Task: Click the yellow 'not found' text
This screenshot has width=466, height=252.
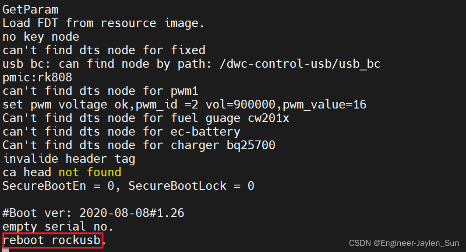Action: click(90, 172)
